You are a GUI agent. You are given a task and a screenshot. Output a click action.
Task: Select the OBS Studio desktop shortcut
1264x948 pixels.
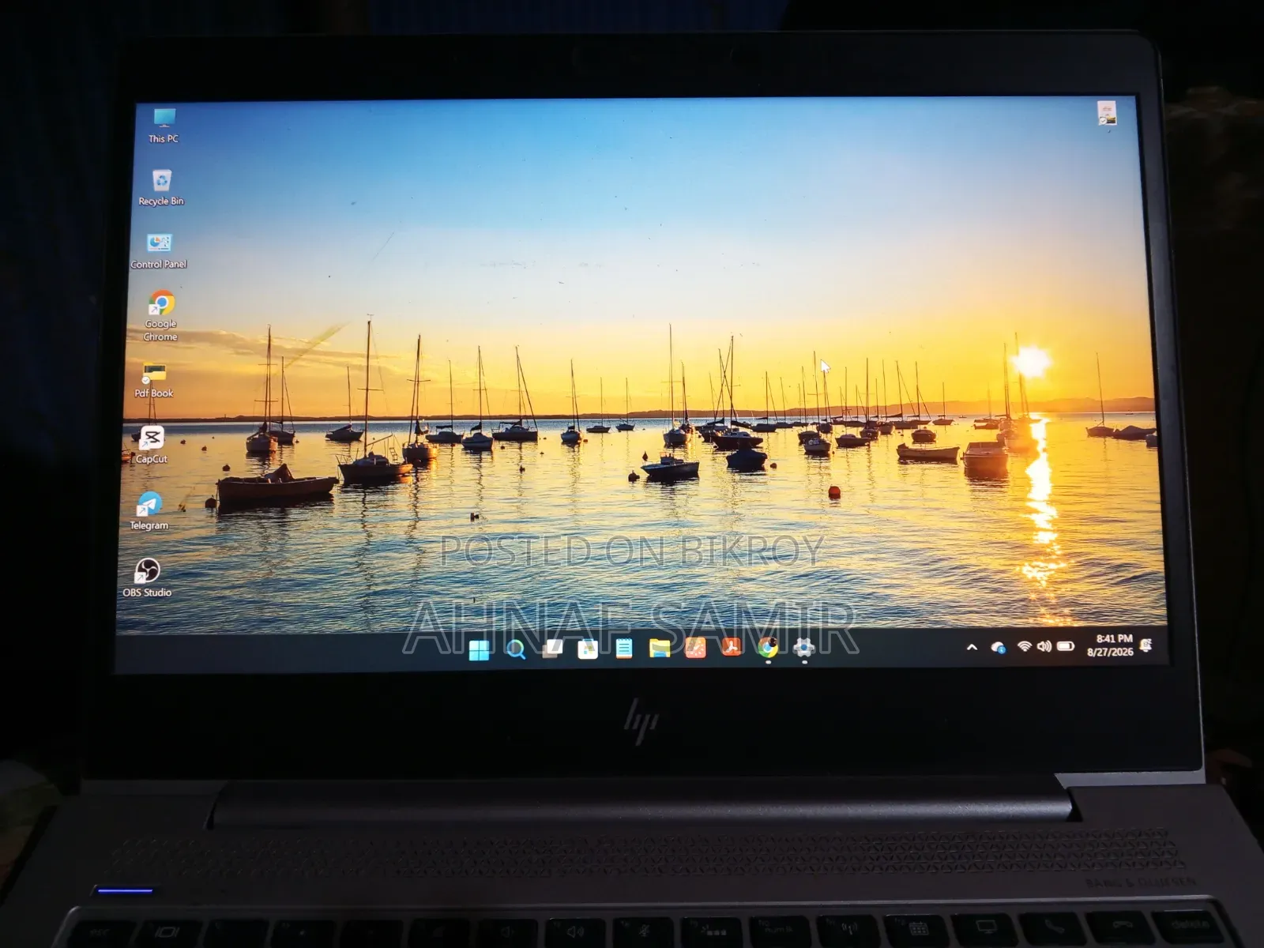147,577
